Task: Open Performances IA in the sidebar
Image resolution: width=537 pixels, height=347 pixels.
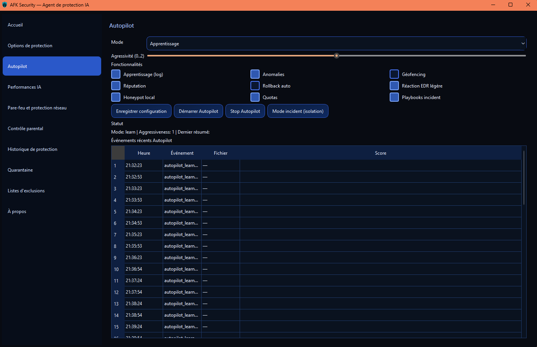Action: point(24,87)
